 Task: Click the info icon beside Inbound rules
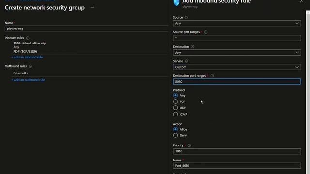point(28,38)
